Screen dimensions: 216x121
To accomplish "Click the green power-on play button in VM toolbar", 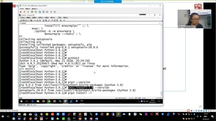I will tap(28, 12).
